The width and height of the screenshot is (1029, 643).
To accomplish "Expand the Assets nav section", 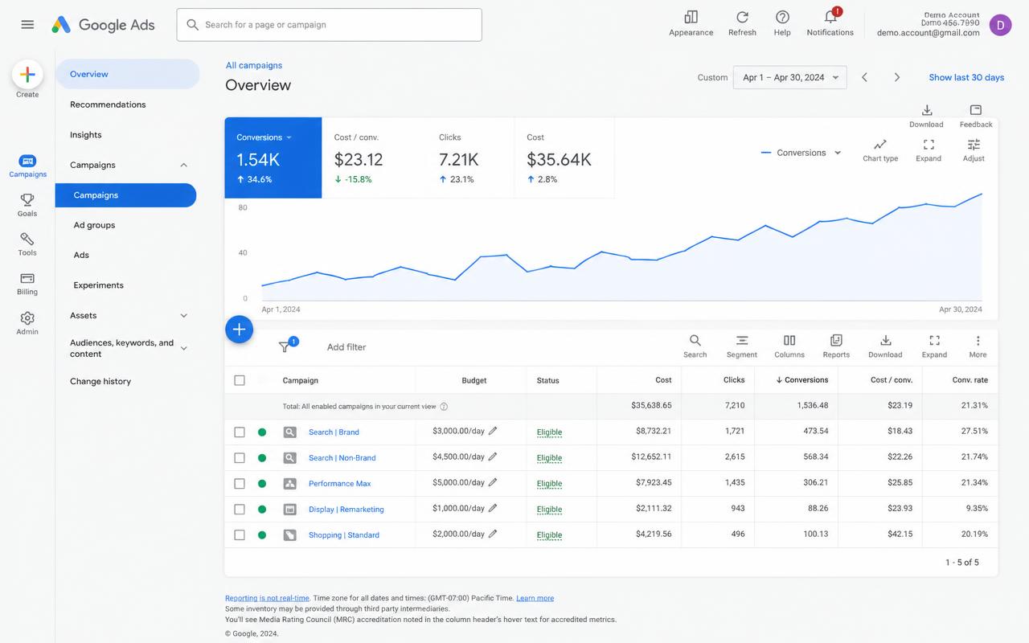I will click(183, 316).
